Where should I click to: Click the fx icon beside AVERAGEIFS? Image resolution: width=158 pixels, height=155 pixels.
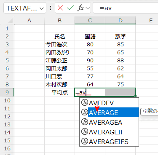point(85,141)
